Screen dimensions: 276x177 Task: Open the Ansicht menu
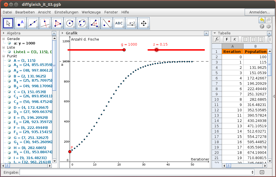[44, 12]
